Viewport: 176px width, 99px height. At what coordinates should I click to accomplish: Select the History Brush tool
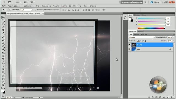3,46
